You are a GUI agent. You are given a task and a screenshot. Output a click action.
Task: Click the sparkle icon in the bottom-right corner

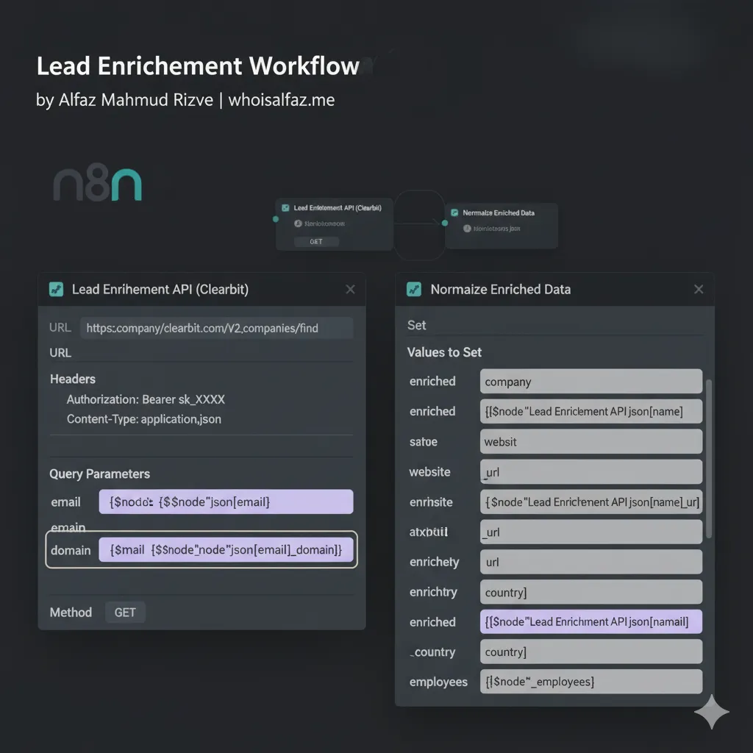pyautogui.click(x=711, y=711)
